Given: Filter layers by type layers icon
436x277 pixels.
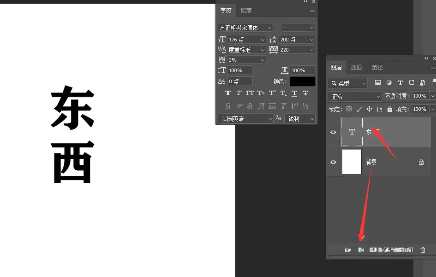Looking at the screenshot, I should pyautogui.click(x=400, y=83).
